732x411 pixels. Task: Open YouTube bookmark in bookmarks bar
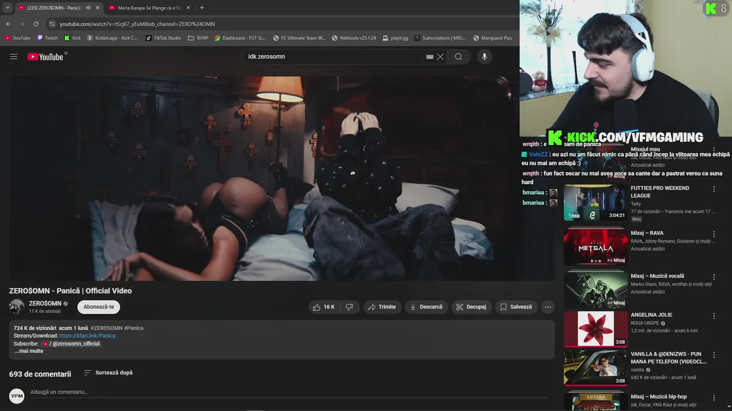click(18, 38)
